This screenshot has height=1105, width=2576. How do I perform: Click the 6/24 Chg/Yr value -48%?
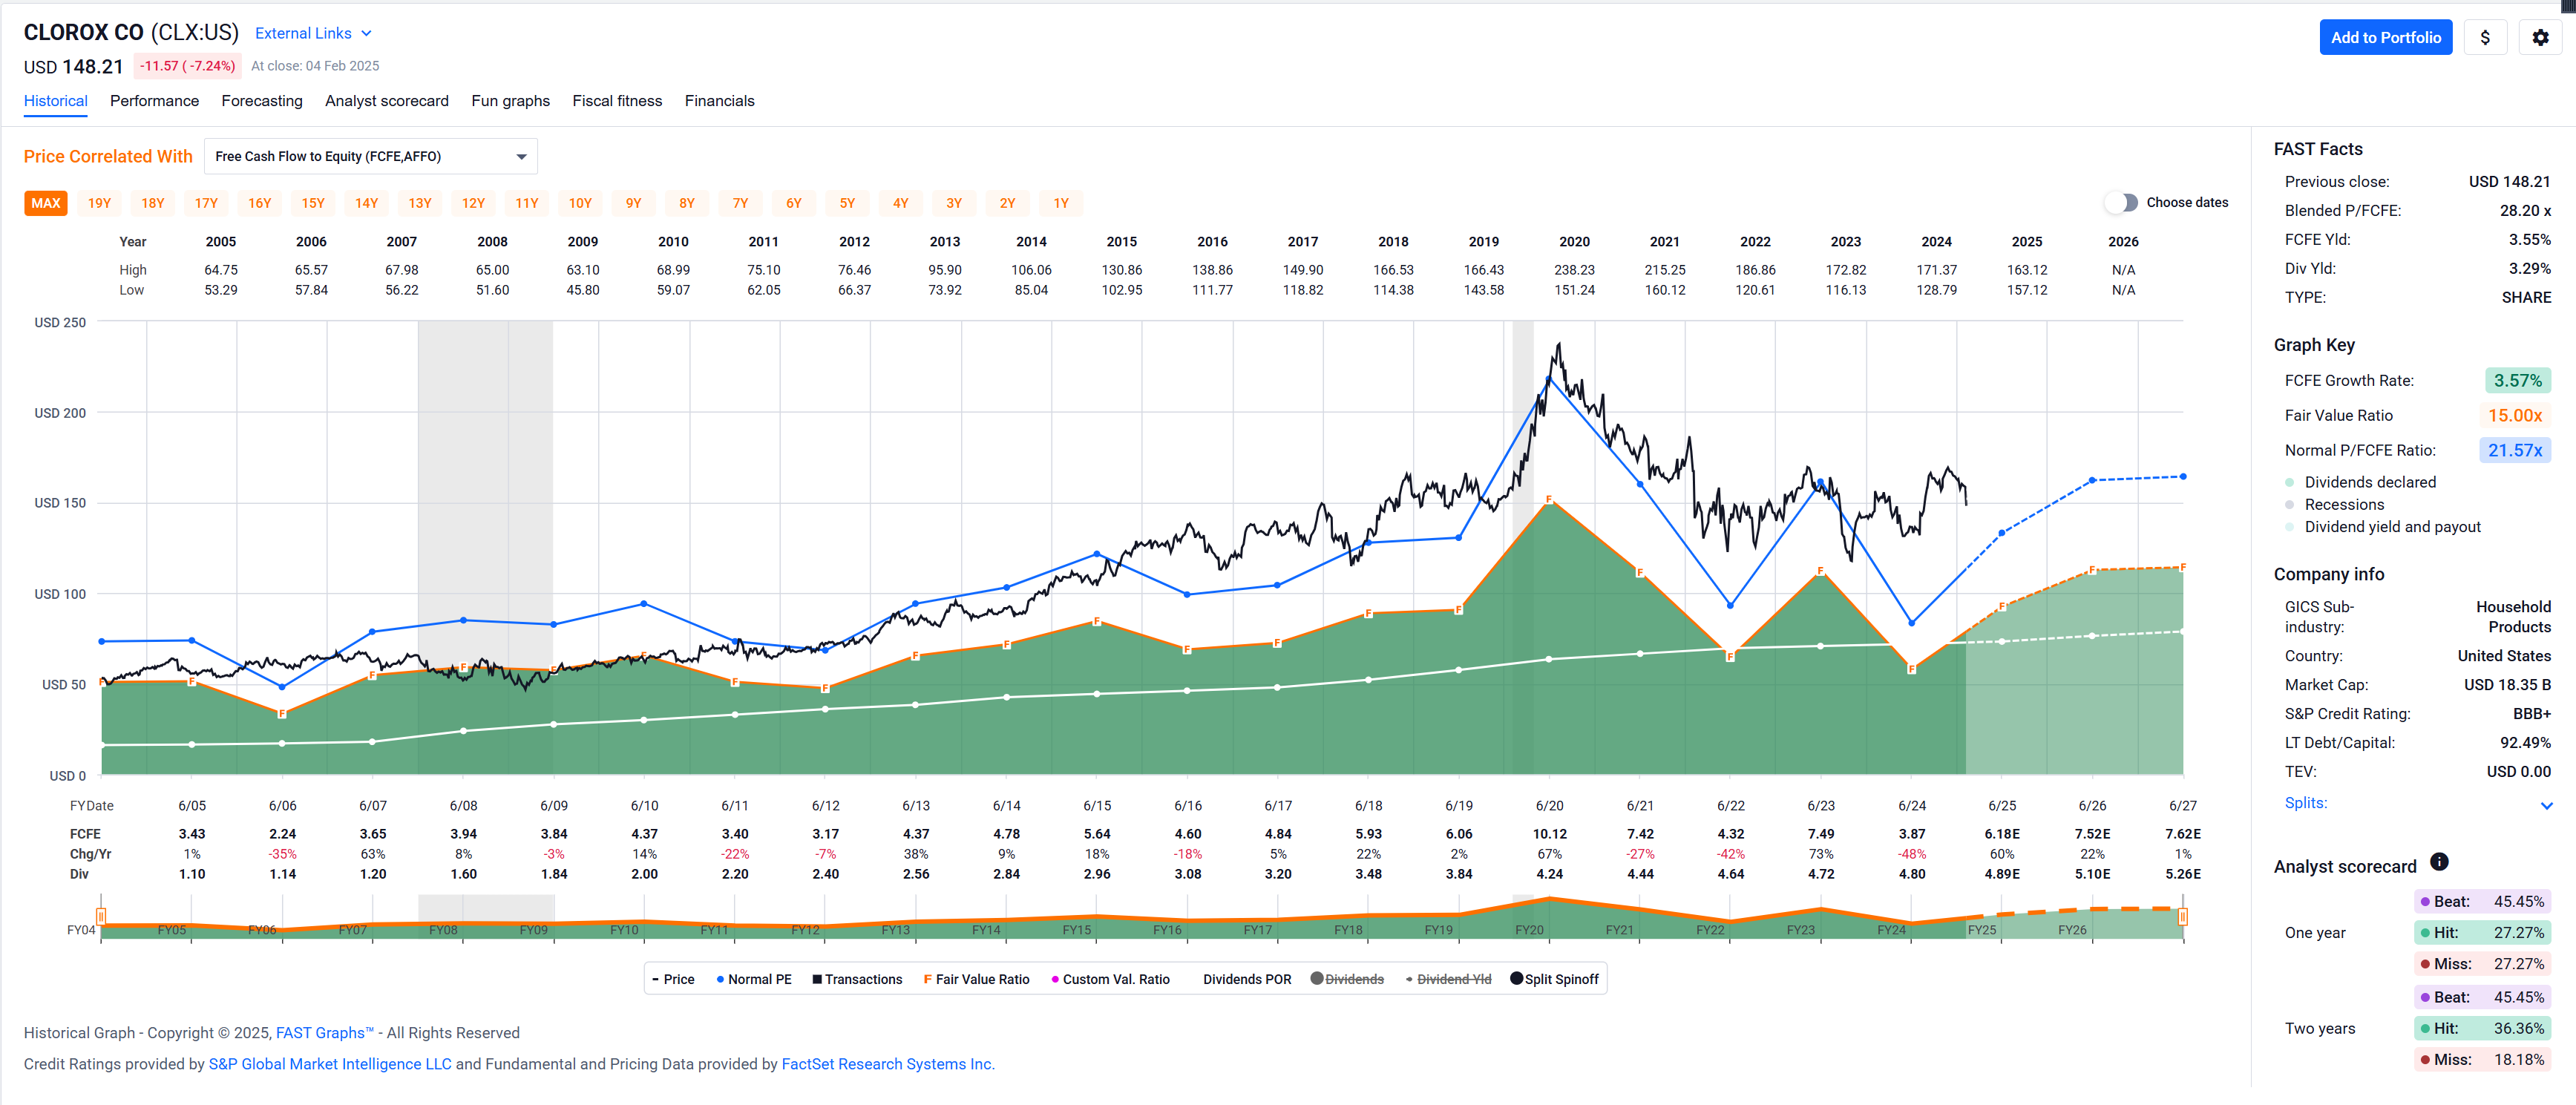1911,854
